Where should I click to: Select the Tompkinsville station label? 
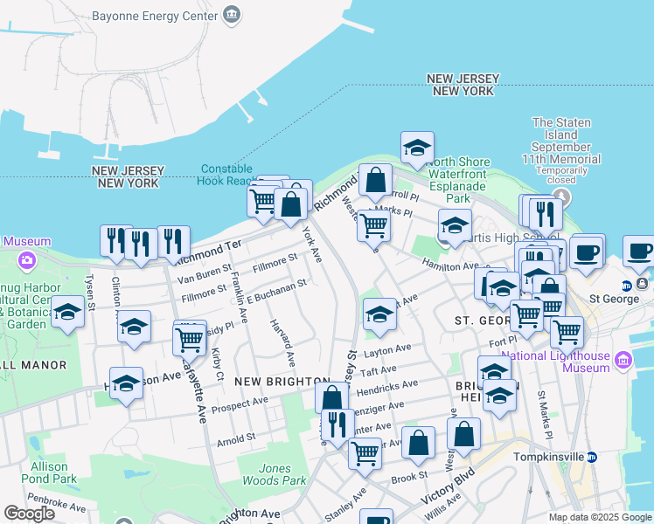pos(548,457)
